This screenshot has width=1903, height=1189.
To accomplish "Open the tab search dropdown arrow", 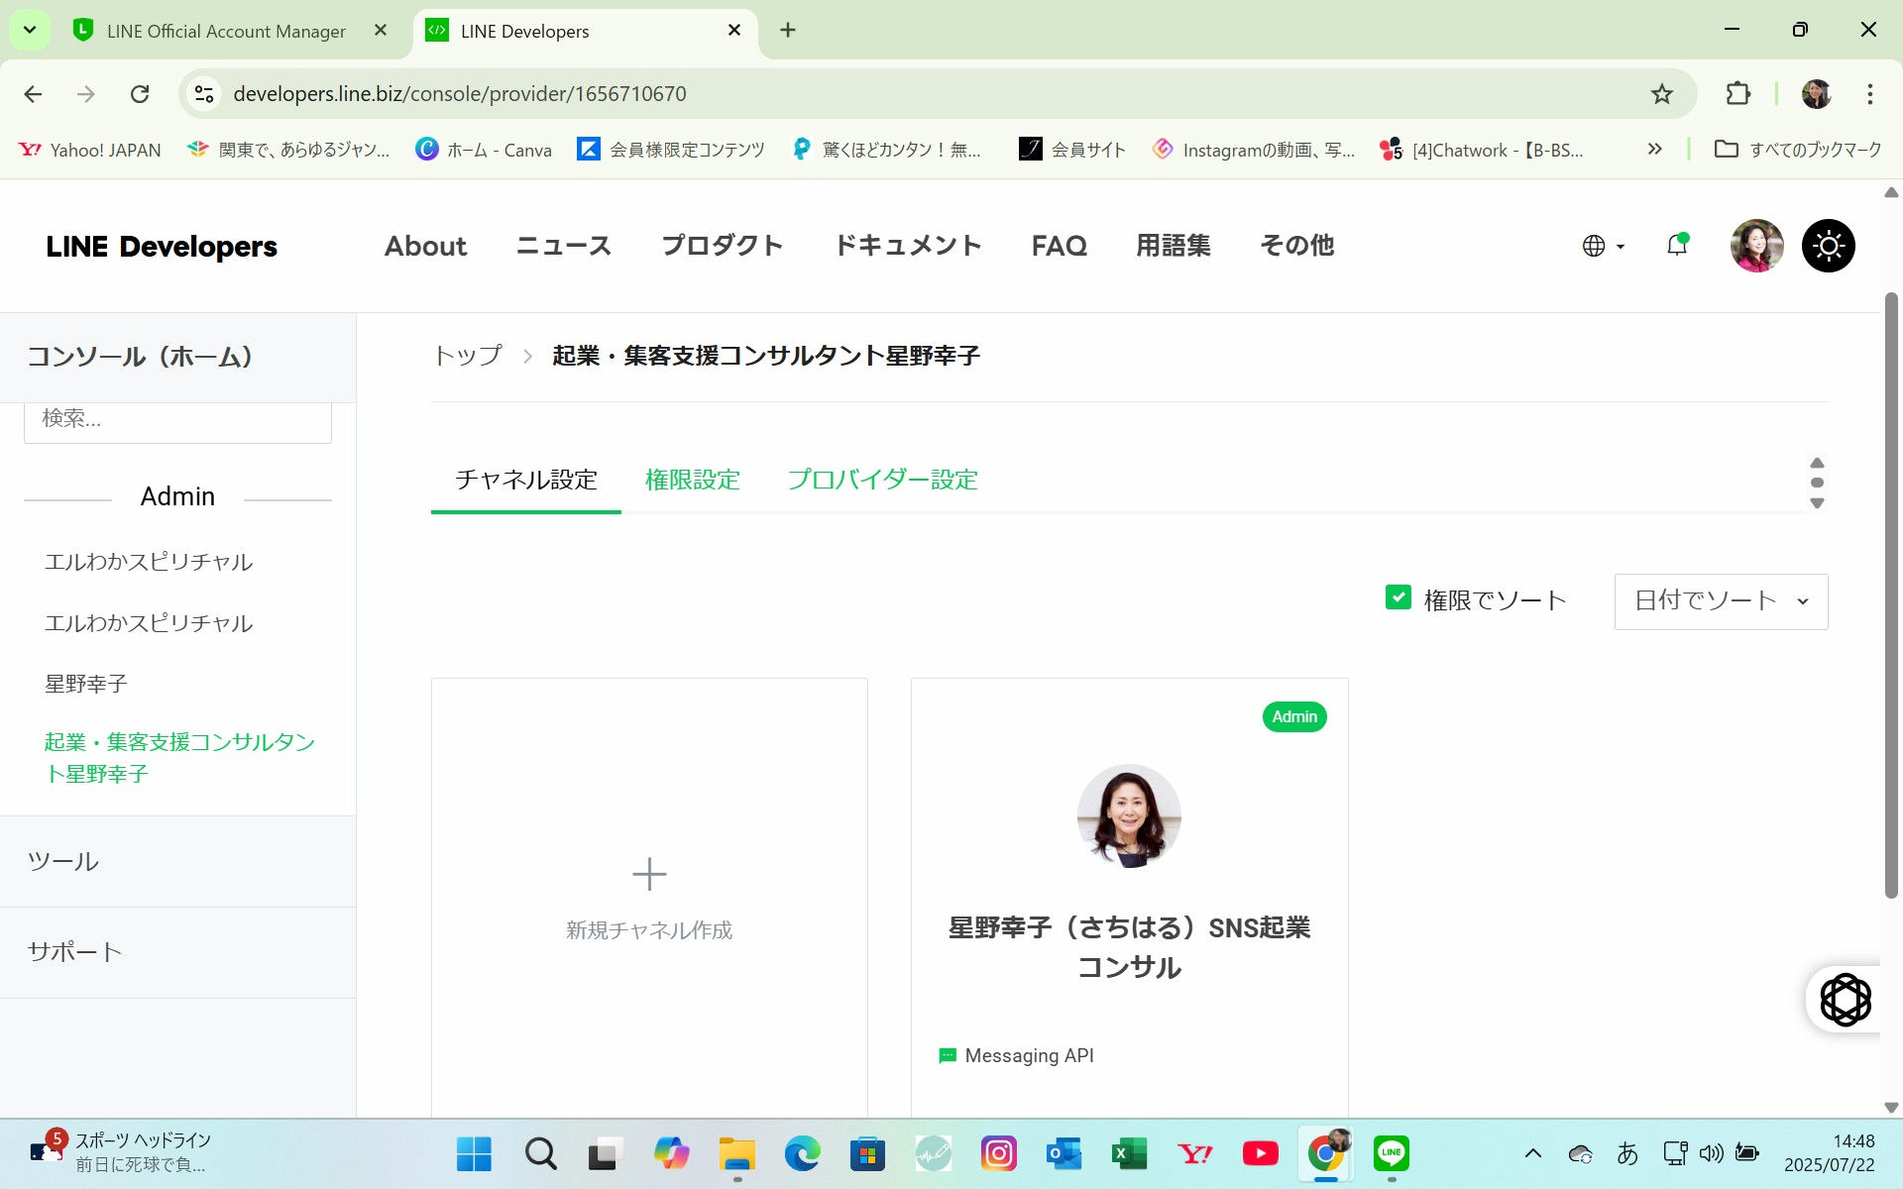I will (30, 30).
